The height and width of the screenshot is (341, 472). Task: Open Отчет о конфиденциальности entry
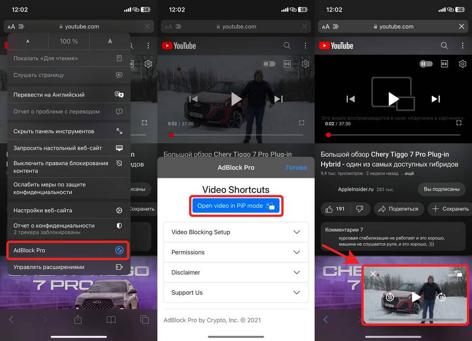point(68,229)
